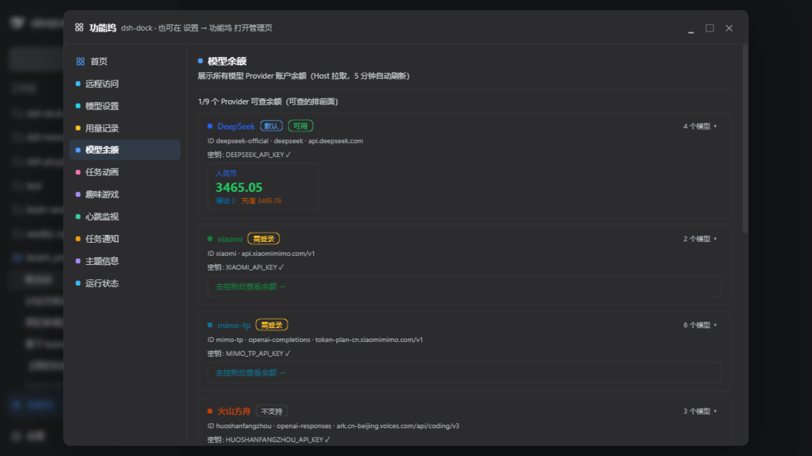Select 用量记录 in sidebar

[124, 128]
